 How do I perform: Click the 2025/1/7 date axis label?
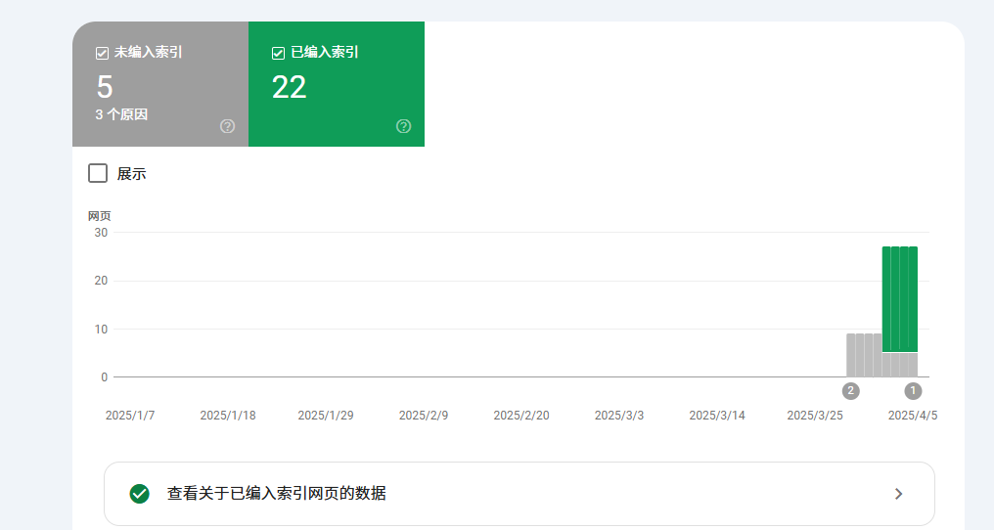(x=130, y=416)
